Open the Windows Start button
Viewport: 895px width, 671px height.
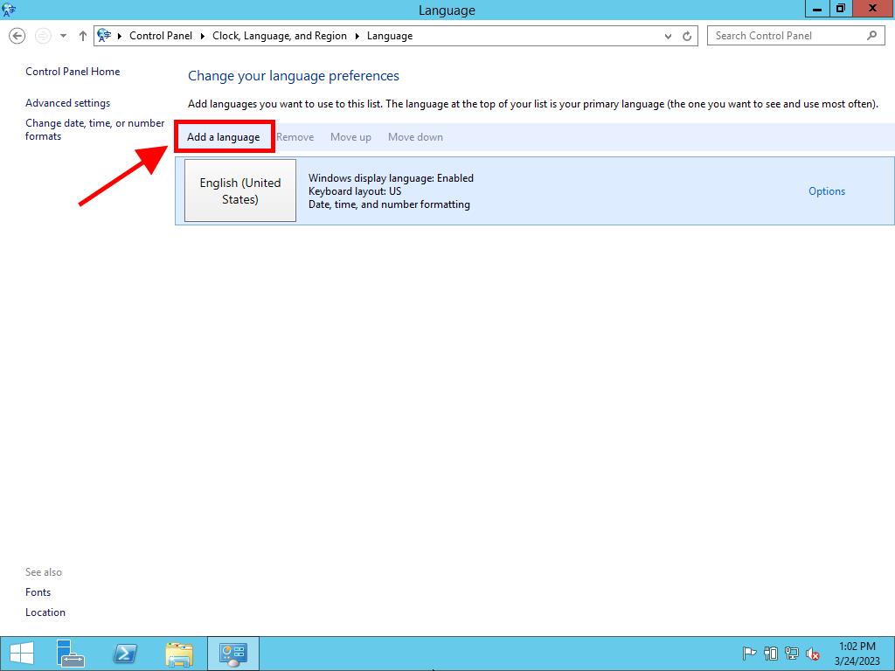(x=22, y=654)
